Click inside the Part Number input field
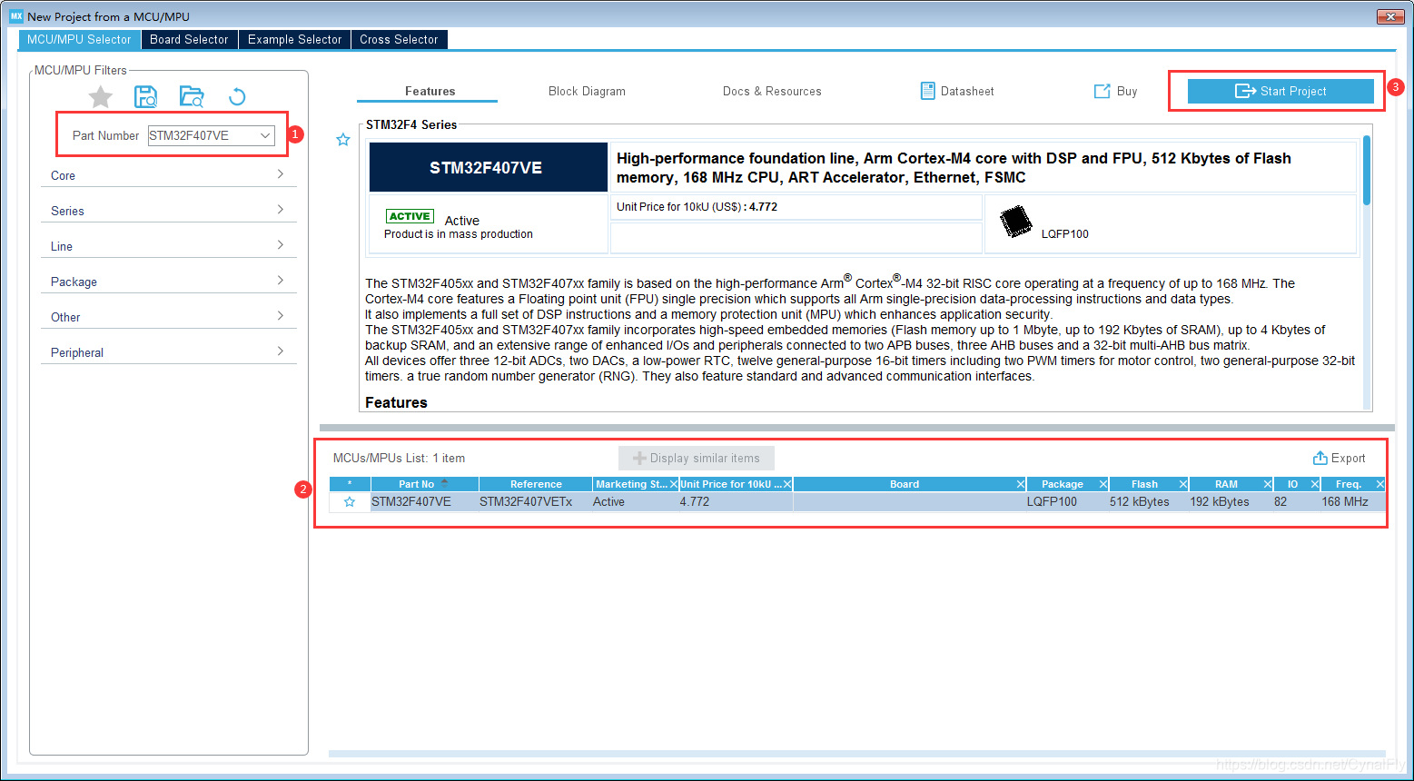 (203, 135)
